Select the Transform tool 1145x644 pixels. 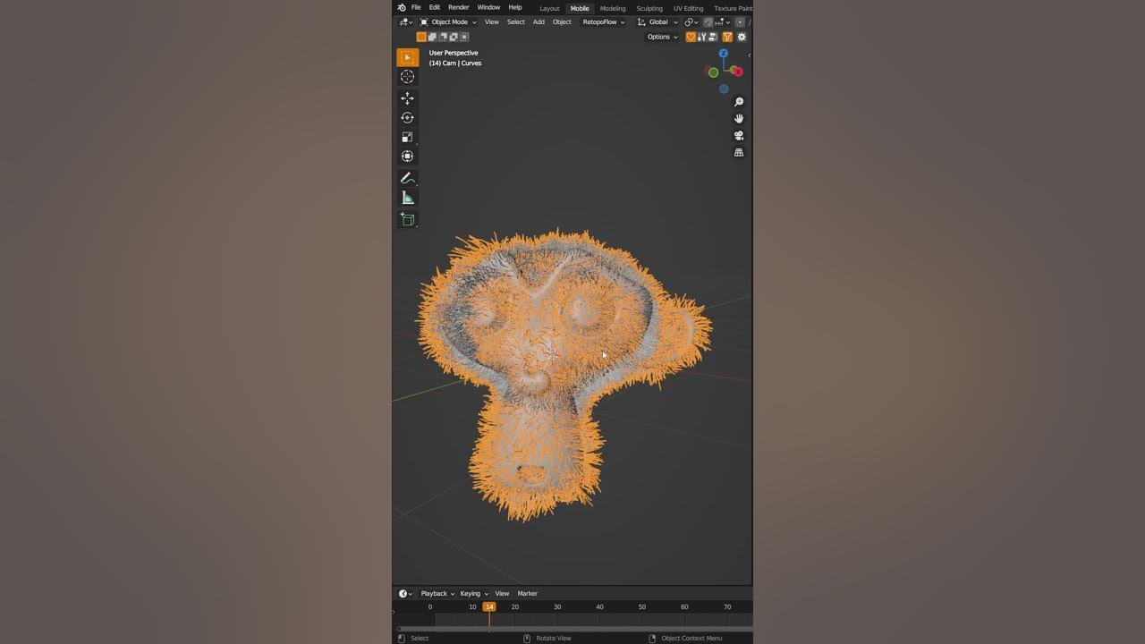point(407,157)
